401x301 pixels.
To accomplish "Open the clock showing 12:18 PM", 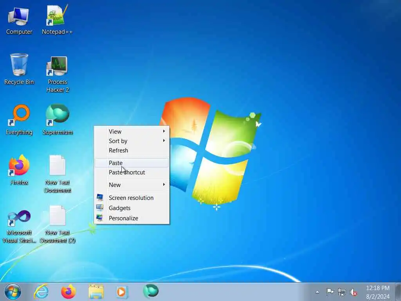I will tap(378, 292).
